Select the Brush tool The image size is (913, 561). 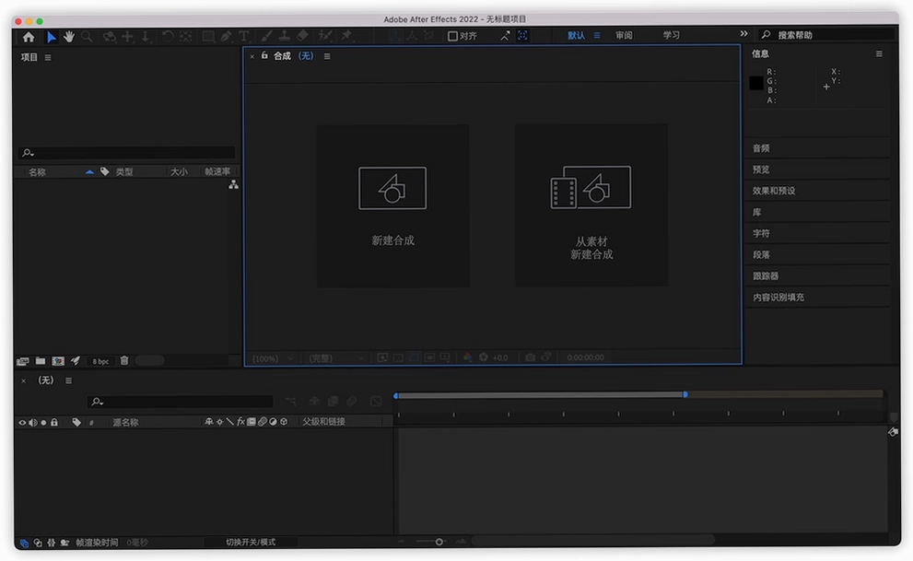(266, 37)
